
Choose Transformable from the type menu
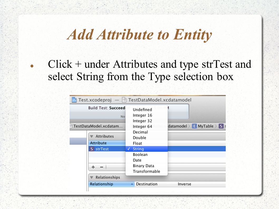(x=147, y=171)
